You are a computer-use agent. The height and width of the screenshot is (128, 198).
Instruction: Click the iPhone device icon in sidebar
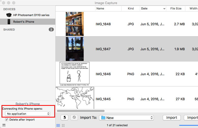click(x=9, y=22)
